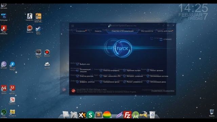The image size is (217, 122).
Task: Launch the Counter-Strike desktop shortcut
Action: (29, 17)
